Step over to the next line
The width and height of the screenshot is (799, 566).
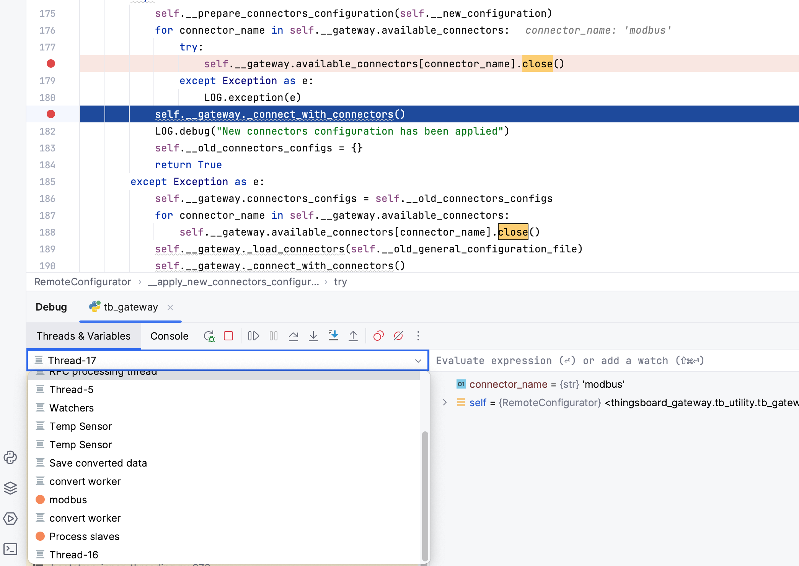tap(294, 336)
